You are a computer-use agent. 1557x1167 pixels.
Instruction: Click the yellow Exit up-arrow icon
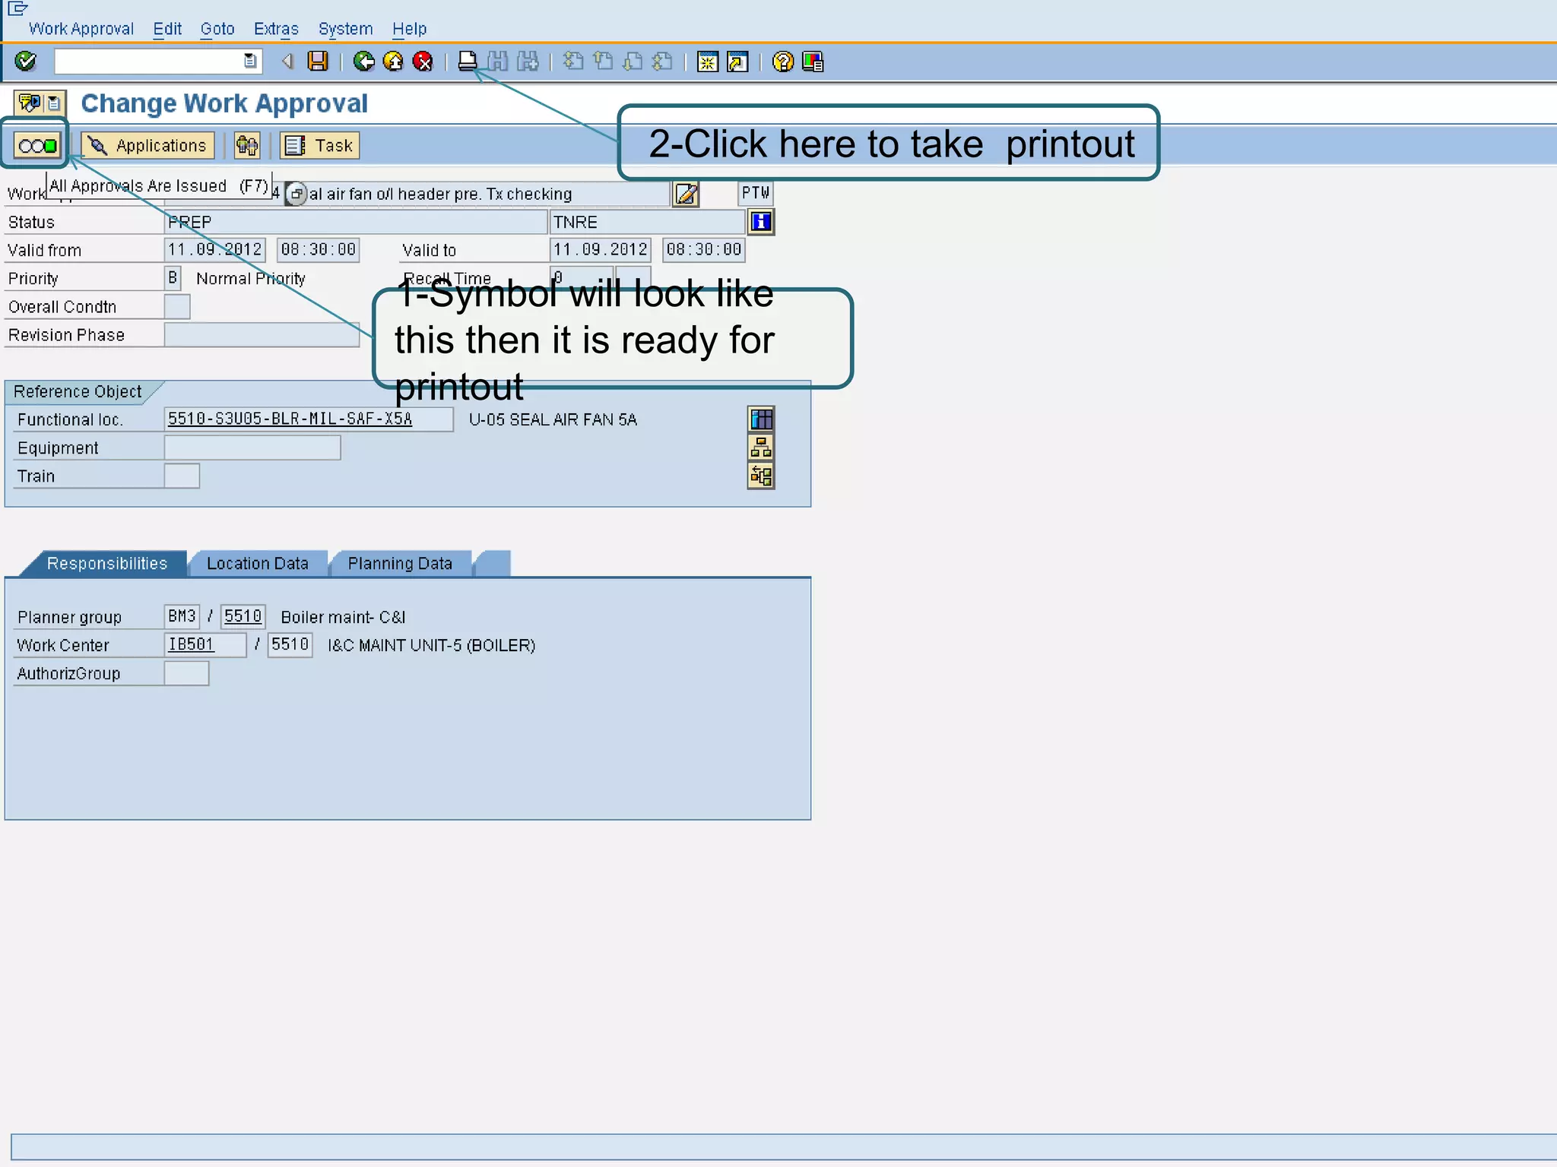(x=394, y=62)
